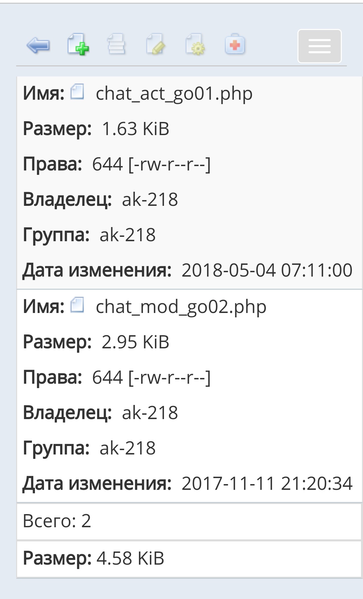Click the stacked pages toolbar icon
The image size is (363, 599).
click(116, 44)
